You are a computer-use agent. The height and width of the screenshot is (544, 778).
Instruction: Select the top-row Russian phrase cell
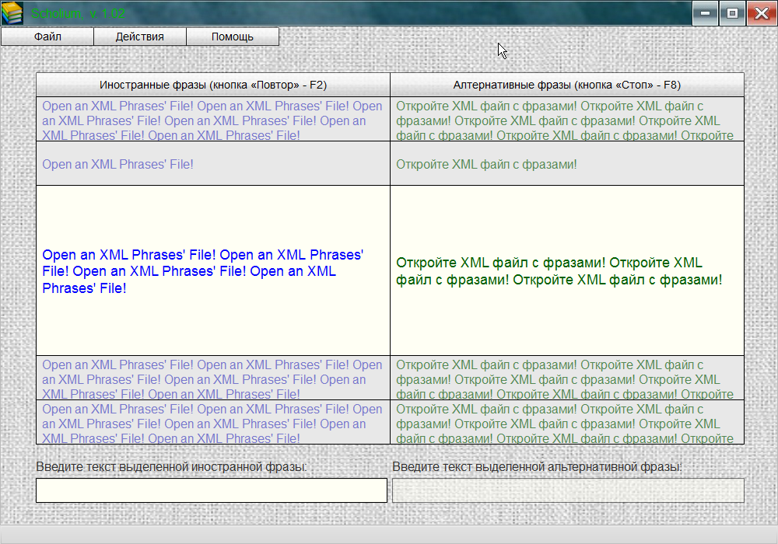click(567, 120)
